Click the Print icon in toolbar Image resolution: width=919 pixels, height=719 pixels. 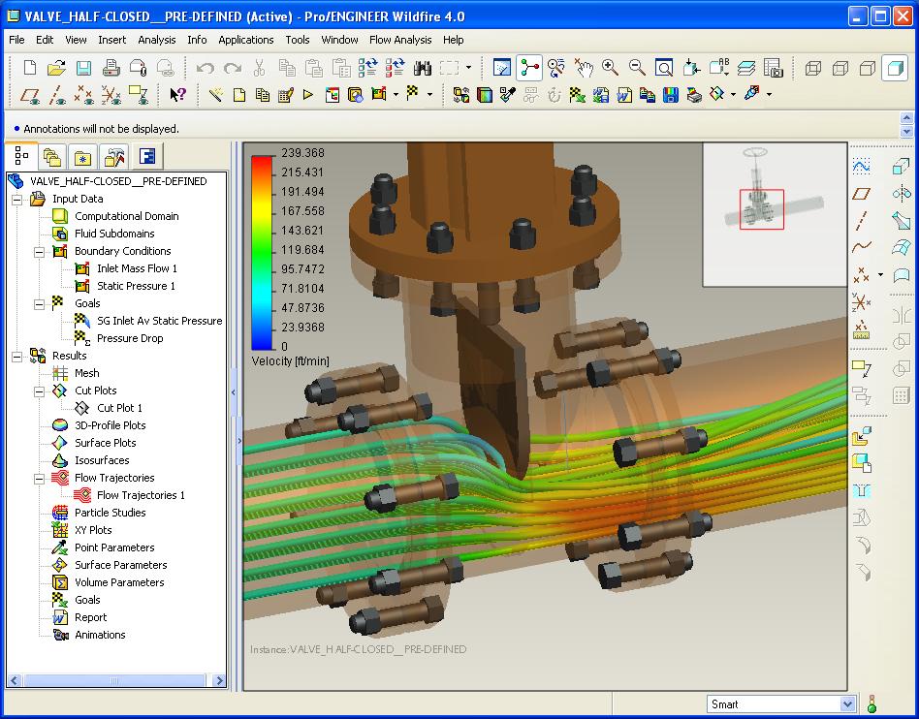click(111, 68)
